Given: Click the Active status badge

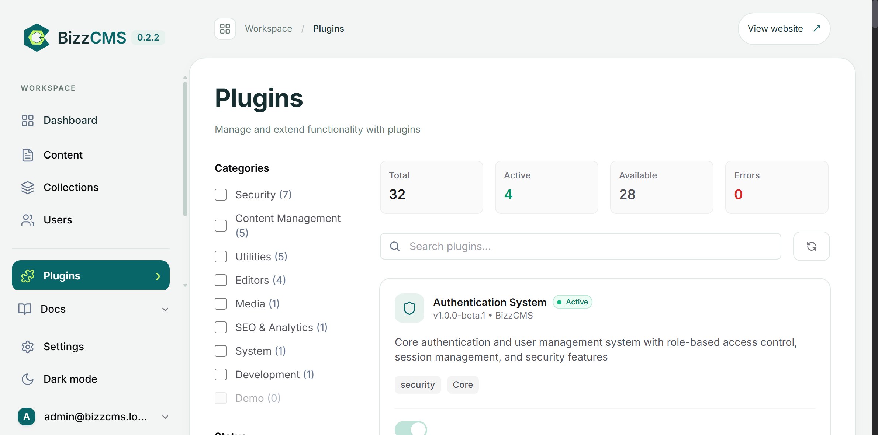Looking at the screenshot, I should pyautogui.click(x=572, y=302).
